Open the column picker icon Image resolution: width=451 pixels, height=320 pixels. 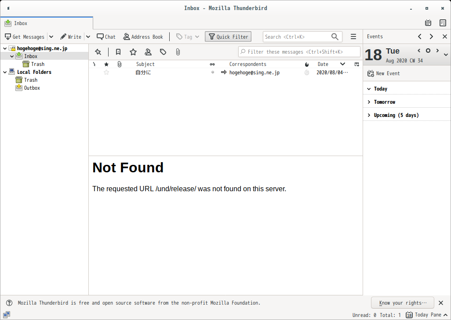point(356,64)
